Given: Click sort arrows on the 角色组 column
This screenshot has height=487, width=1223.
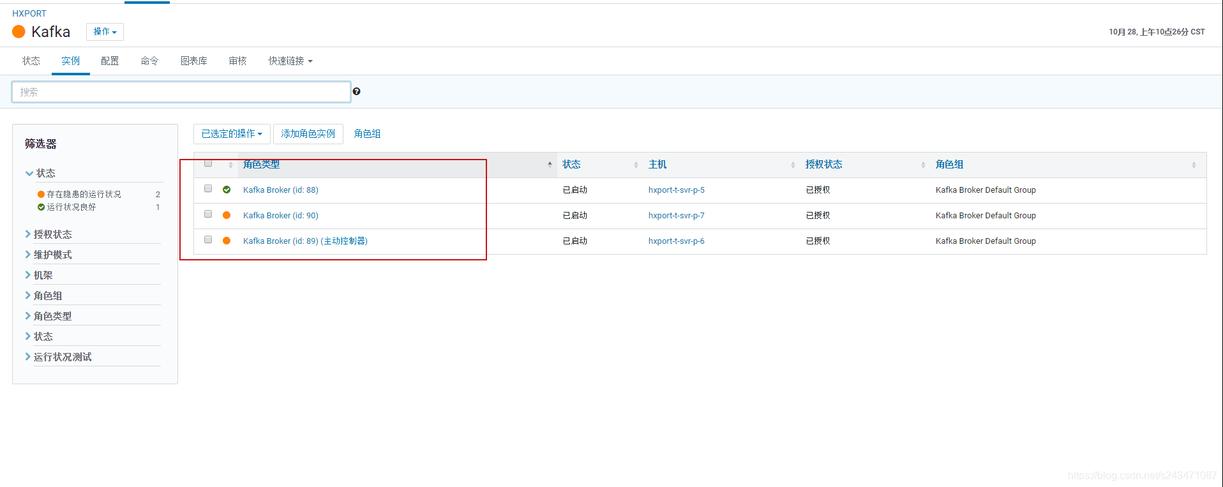Looking at the screenshot, I should [x=1194, y=165].
